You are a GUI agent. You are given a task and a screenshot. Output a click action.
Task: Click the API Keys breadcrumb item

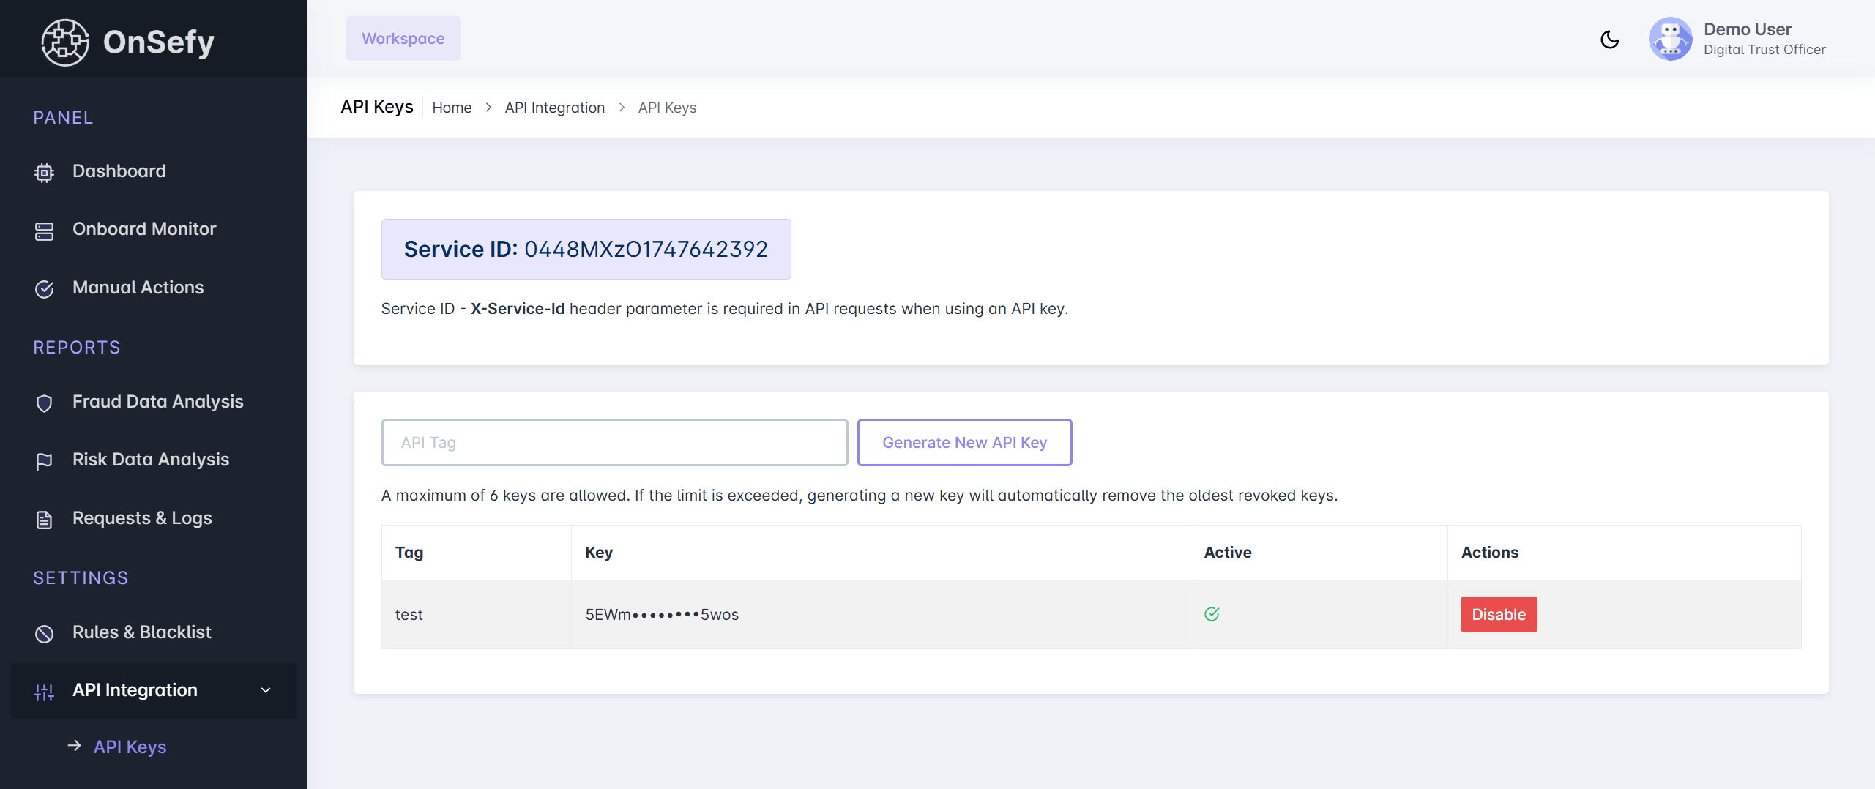667,108
